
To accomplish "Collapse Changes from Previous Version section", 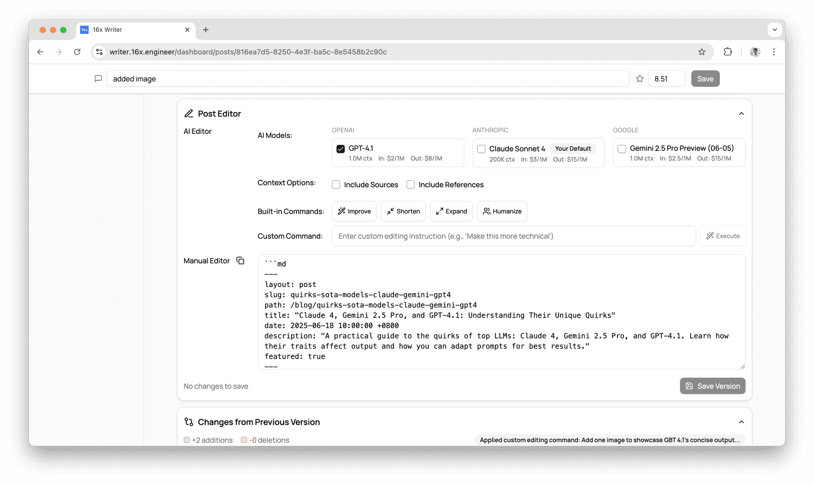I will click(741, 422).
